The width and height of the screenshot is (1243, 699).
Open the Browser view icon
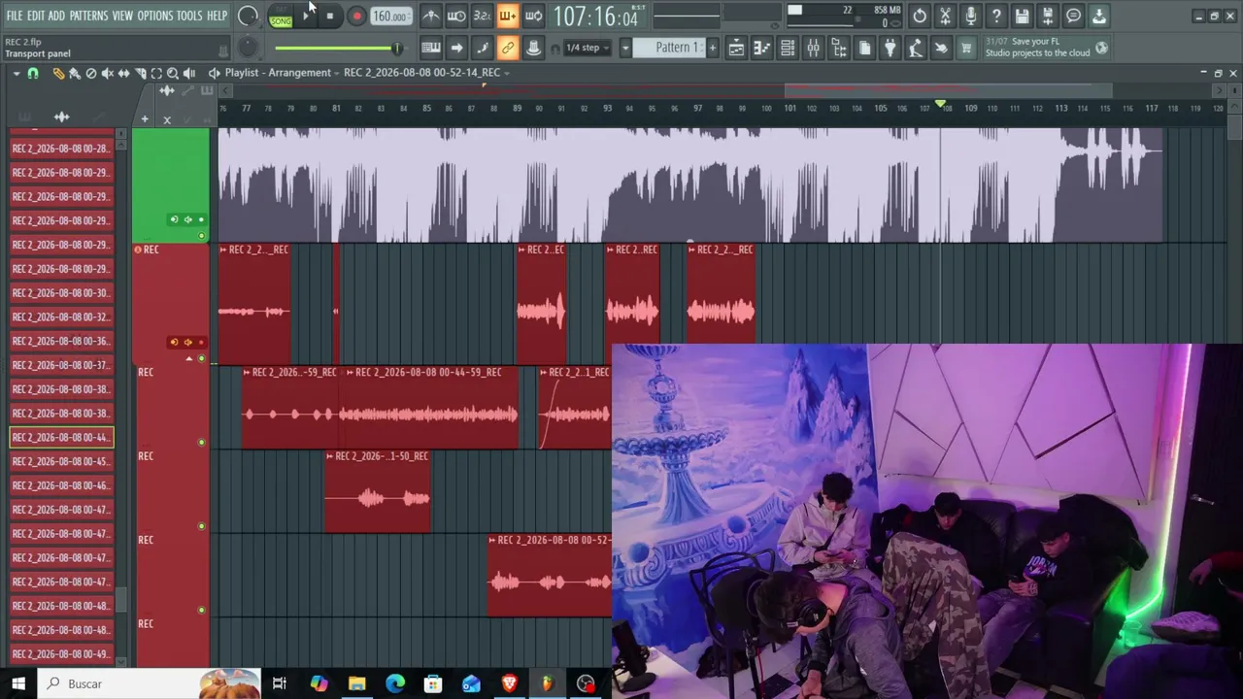point(839,48)
